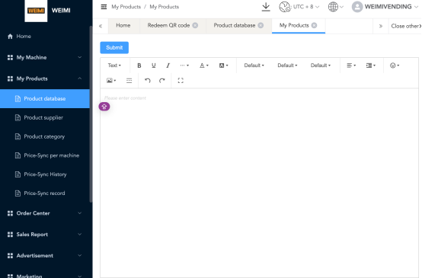Screen dimensions: 422x278
Task: Open Price-Sync History page
Action: point(45,174)
